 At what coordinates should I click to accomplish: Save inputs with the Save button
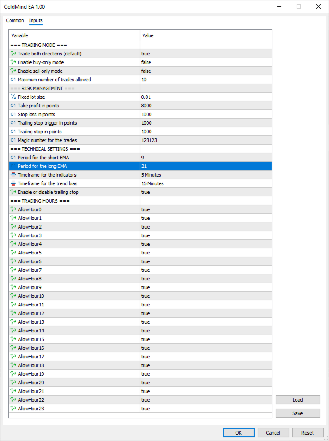298,413
